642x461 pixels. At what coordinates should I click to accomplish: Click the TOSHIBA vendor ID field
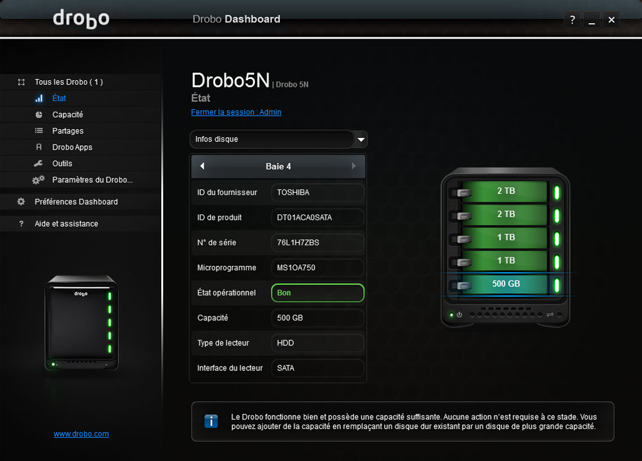[317, 193]
